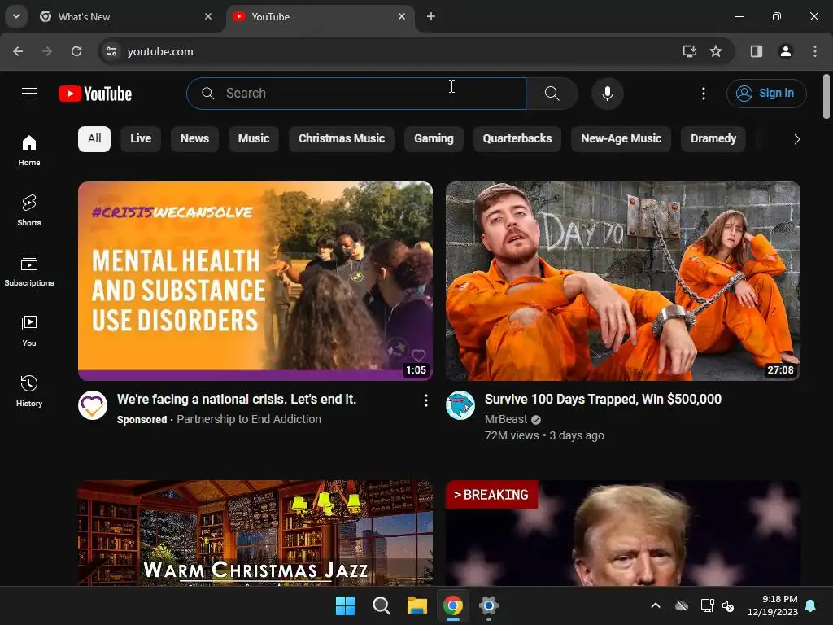
Task: Open 'We're facing a national crisis' title
Action: tap(237, 399)
